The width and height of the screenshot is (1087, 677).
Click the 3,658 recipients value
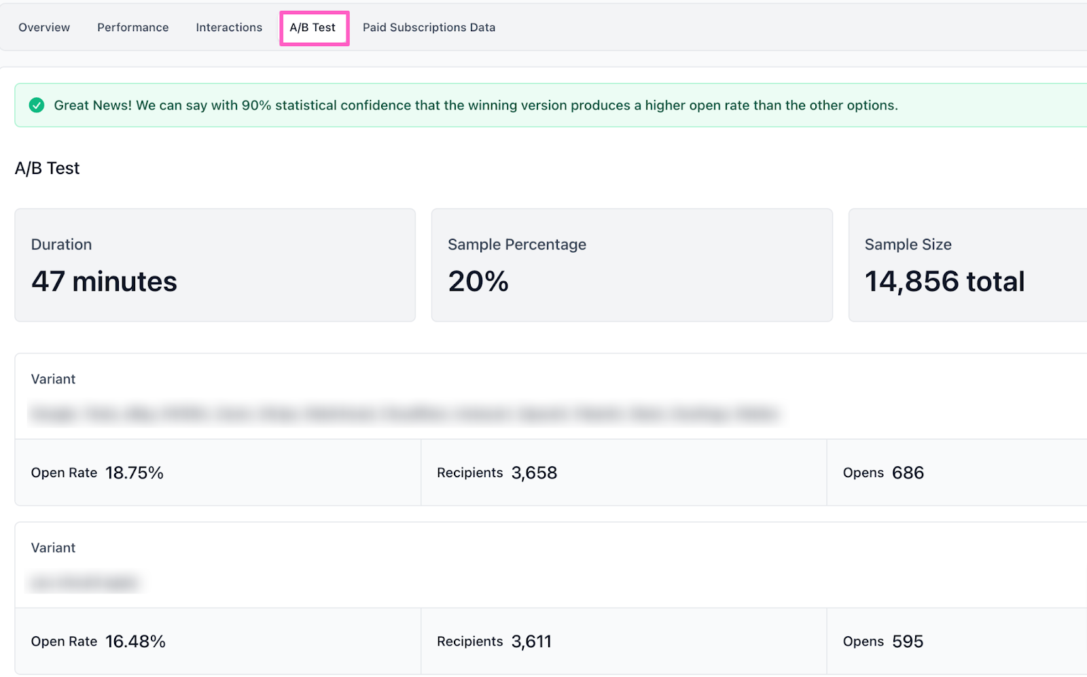534,473
